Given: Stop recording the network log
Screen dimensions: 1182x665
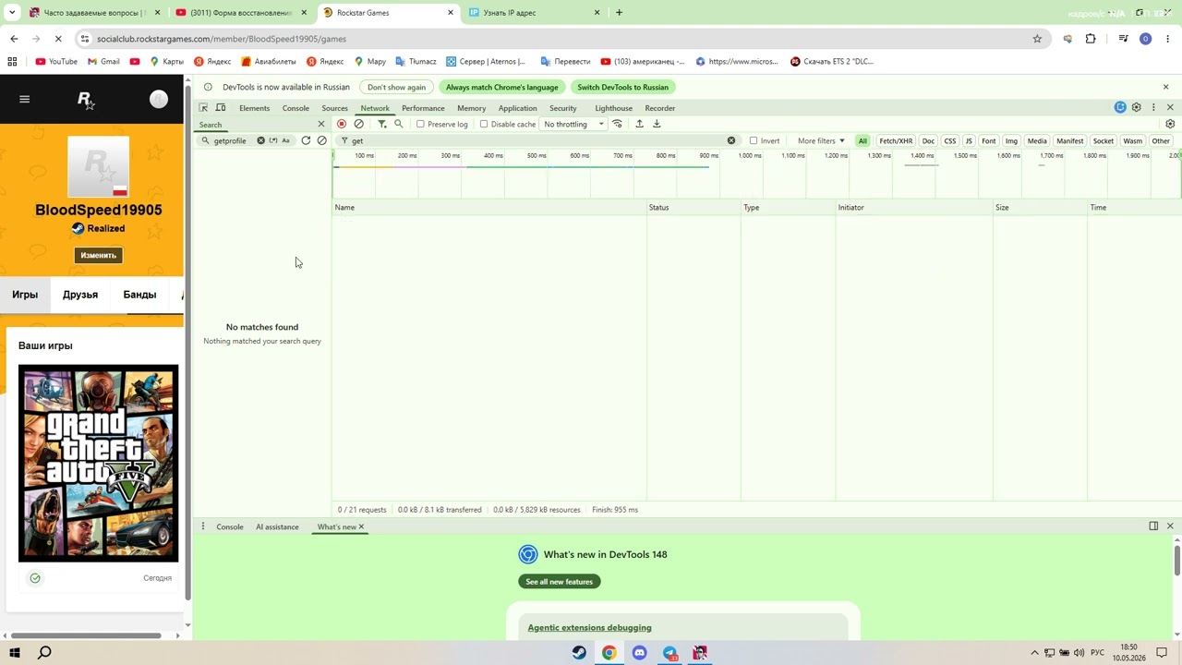Looking at the screenshot, I should (342, 124).
